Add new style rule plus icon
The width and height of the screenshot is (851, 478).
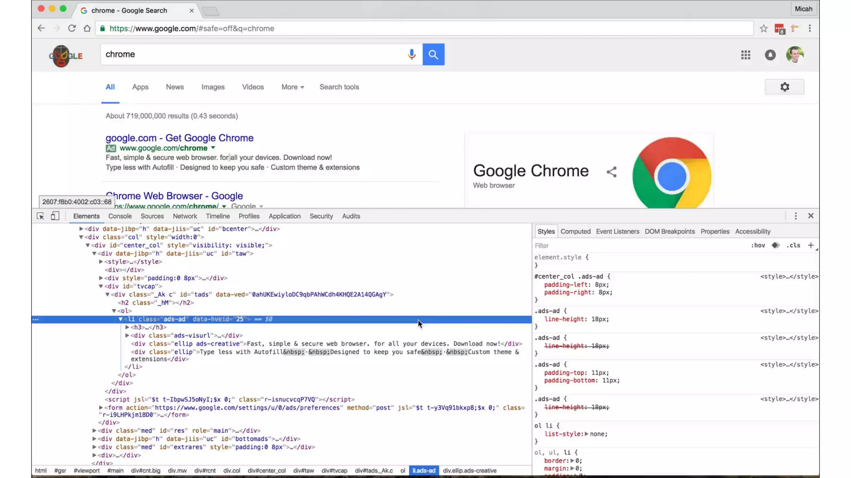[810, 245]
